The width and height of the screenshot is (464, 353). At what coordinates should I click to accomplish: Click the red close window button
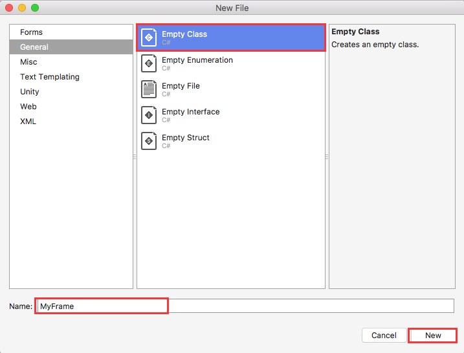[9, 8]
